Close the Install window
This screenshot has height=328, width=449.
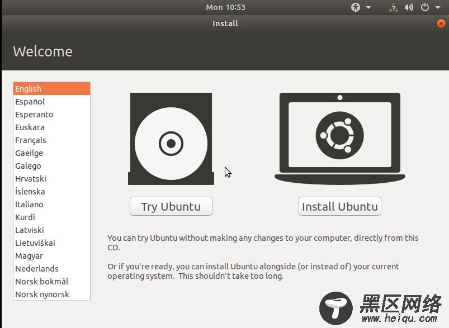pos(441,23)
